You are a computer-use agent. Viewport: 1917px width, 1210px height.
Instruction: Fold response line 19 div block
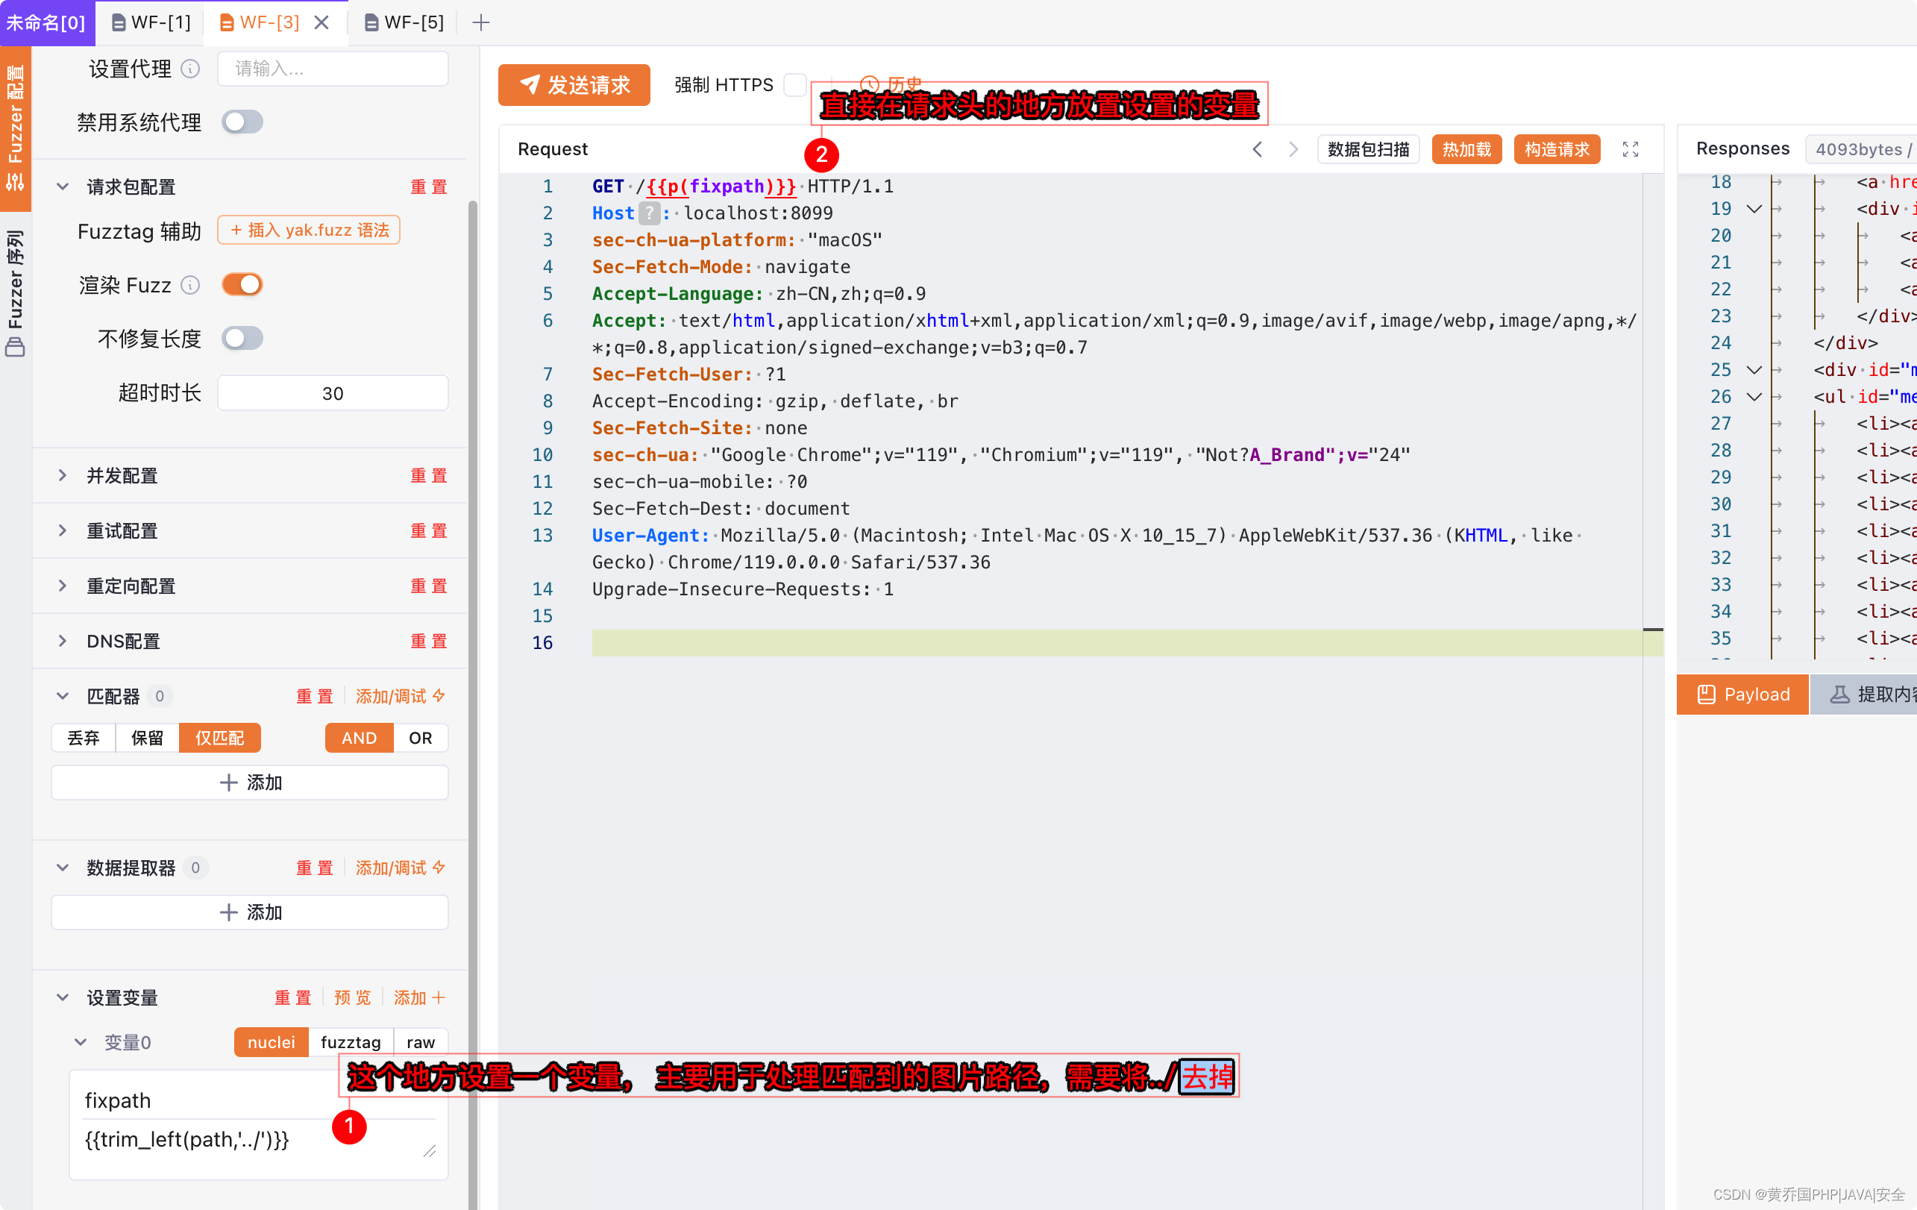[1754, 209]
